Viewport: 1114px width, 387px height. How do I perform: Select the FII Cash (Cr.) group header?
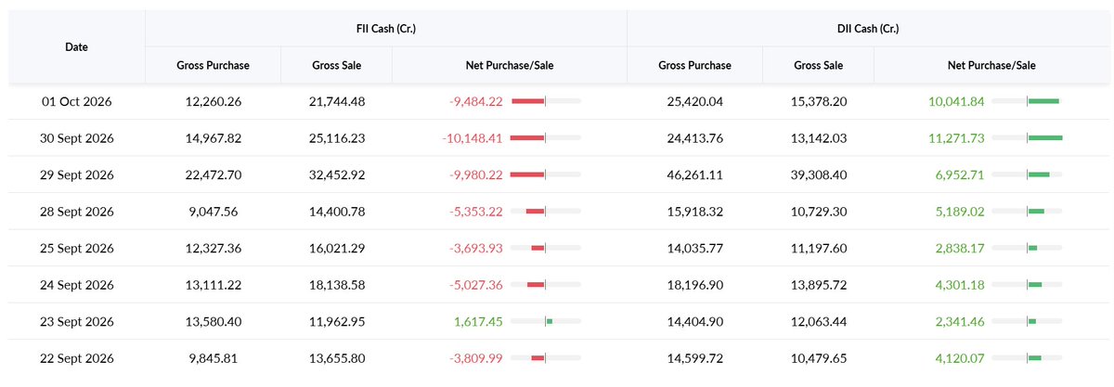(x=386, y=29)
